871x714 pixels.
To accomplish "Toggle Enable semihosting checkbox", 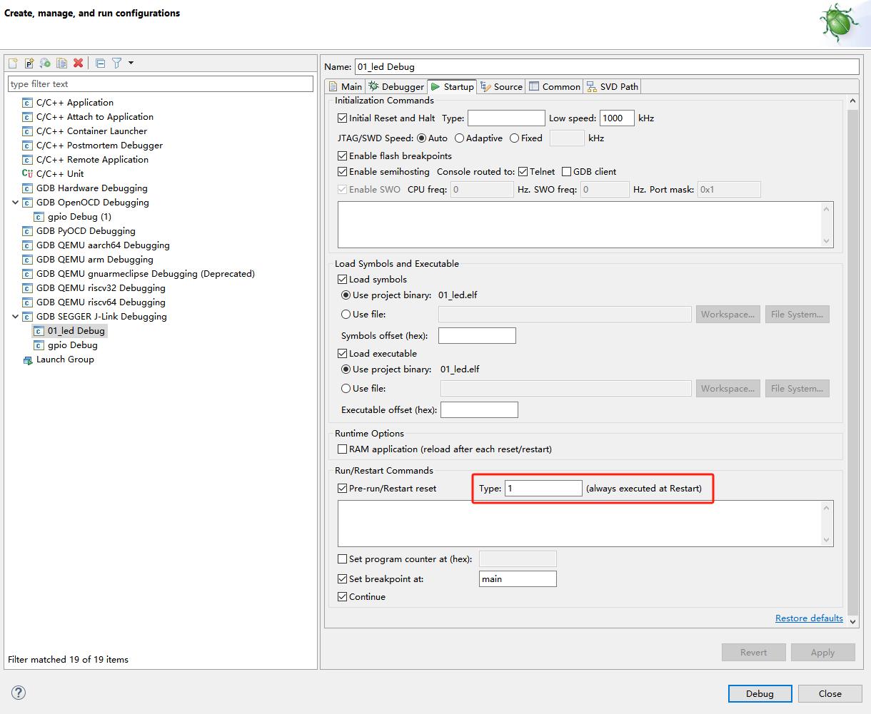I will 343,172.
